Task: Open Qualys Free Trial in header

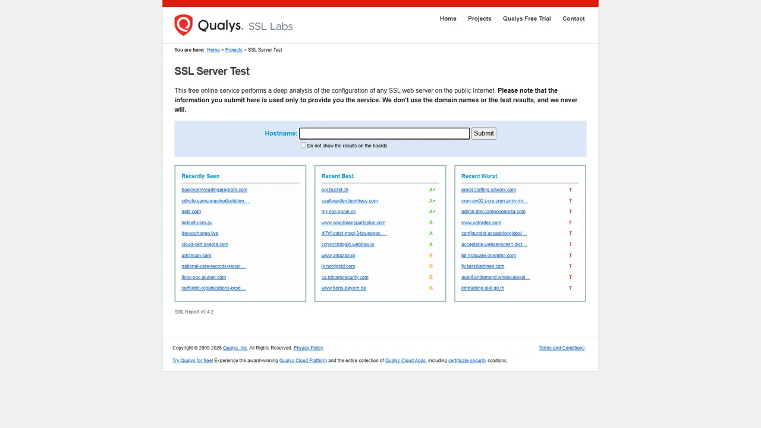Action: click(x=527, y=18)
